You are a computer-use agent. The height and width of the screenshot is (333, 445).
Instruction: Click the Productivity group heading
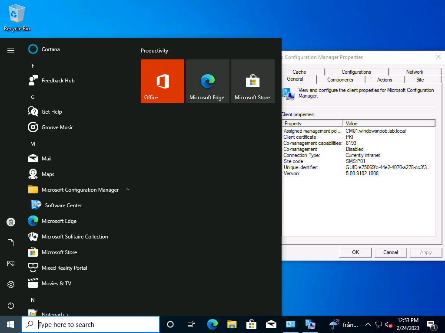[154, 51]
